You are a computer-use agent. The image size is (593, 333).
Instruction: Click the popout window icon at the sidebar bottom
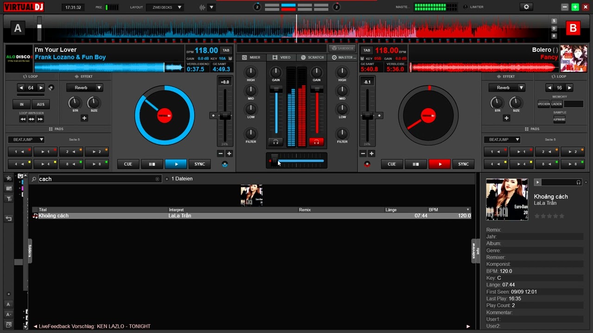pyautogui.click(x=8, y=325)
